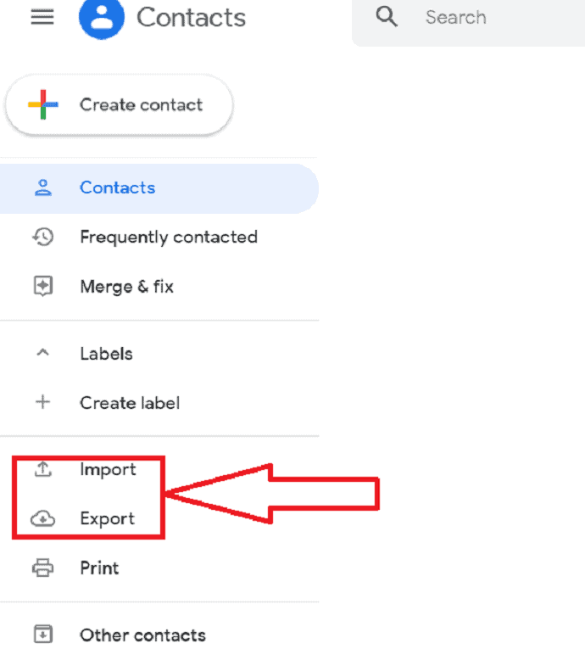Click the Export cloud icon
Image resolution: width=585 pixels, height=649 pixels.
(43, 518)
